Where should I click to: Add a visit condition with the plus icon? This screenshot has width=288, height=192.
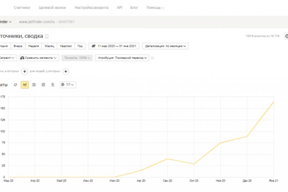(24, 72)
